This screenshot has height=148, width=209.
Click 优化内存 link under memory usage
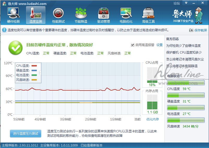point(152,119)
